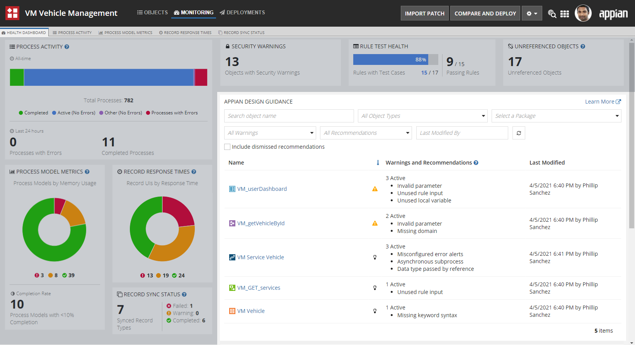
Task: Click the Import Patch button
Action: 425,14
